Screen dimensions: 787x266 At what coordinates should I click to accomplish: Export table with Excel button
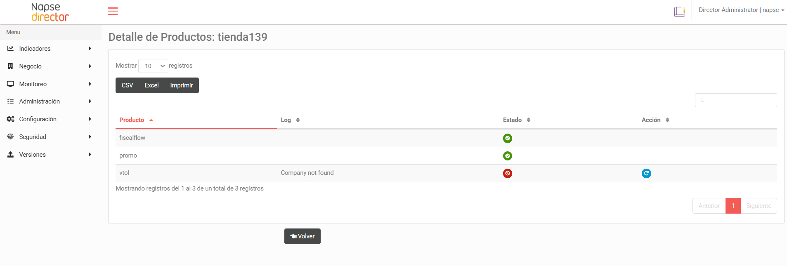coord(151,85)
